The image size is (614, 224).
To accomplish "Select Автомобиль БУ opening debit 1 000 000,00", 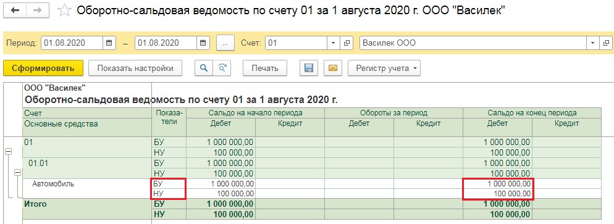I will (221, 183).
